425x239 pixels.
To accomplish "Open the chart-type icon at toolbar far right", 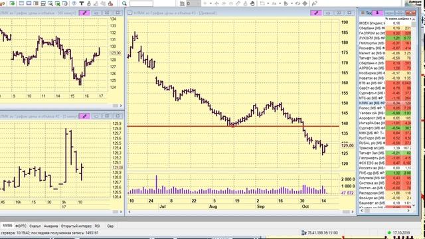I will point(314,3).
